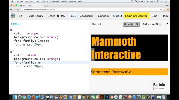Pop out the output in new window
179x100 pixels.
point(167,24)
